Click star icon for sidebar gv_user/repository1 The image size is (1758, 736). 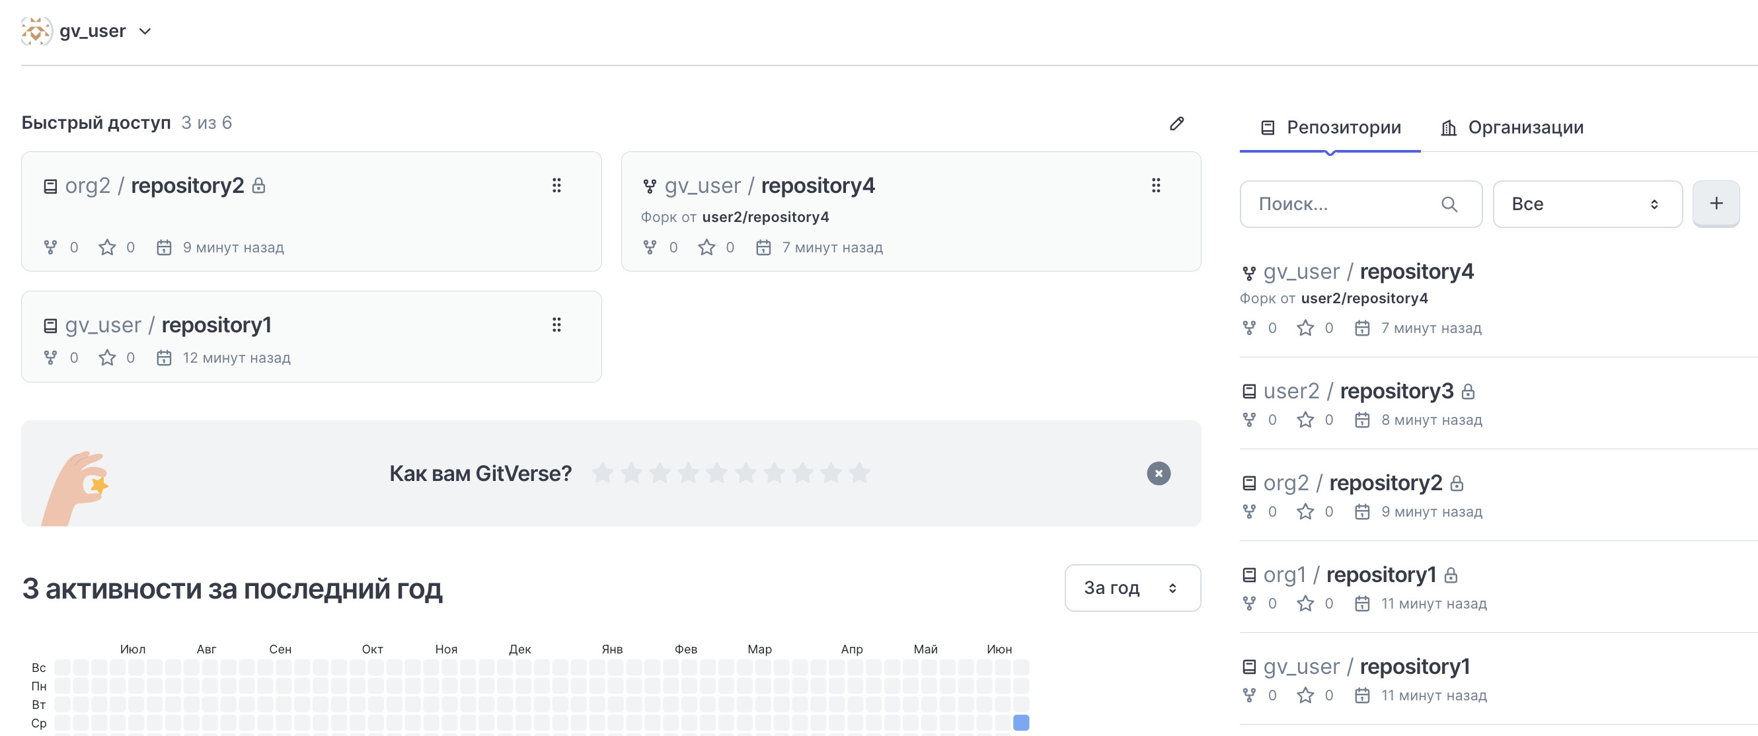pos(1305,696)
